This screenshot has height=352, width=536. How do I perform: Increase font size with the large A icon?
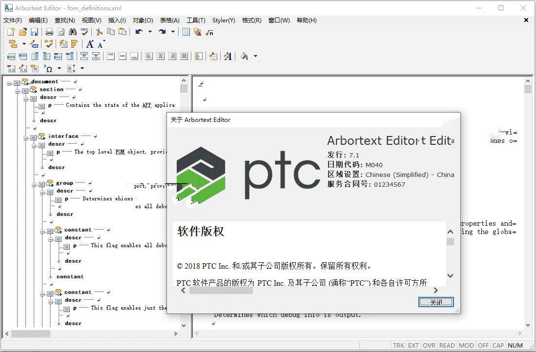(x=89, y=44)
